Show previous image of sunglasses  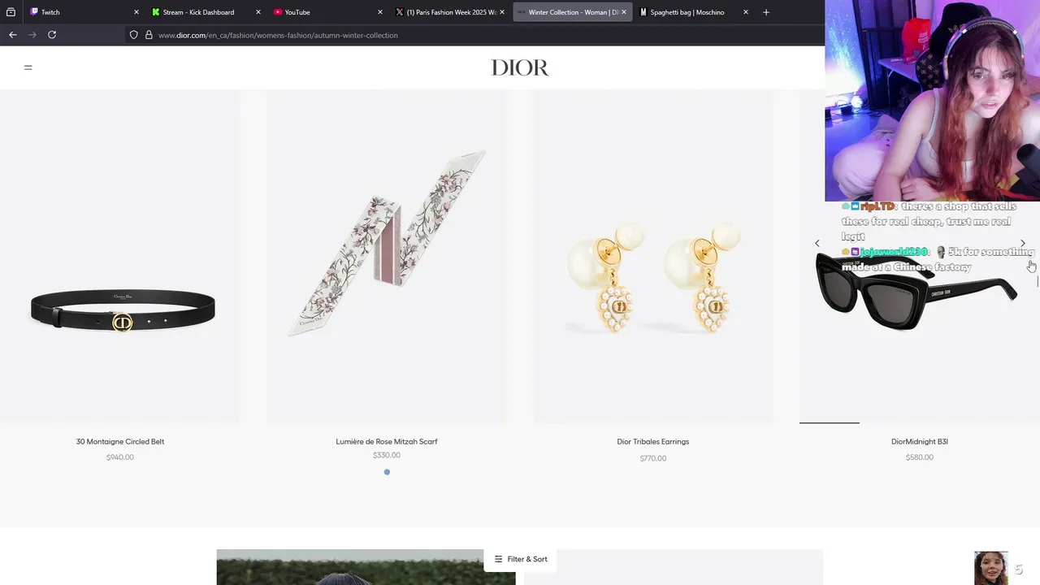coord(817,243)
